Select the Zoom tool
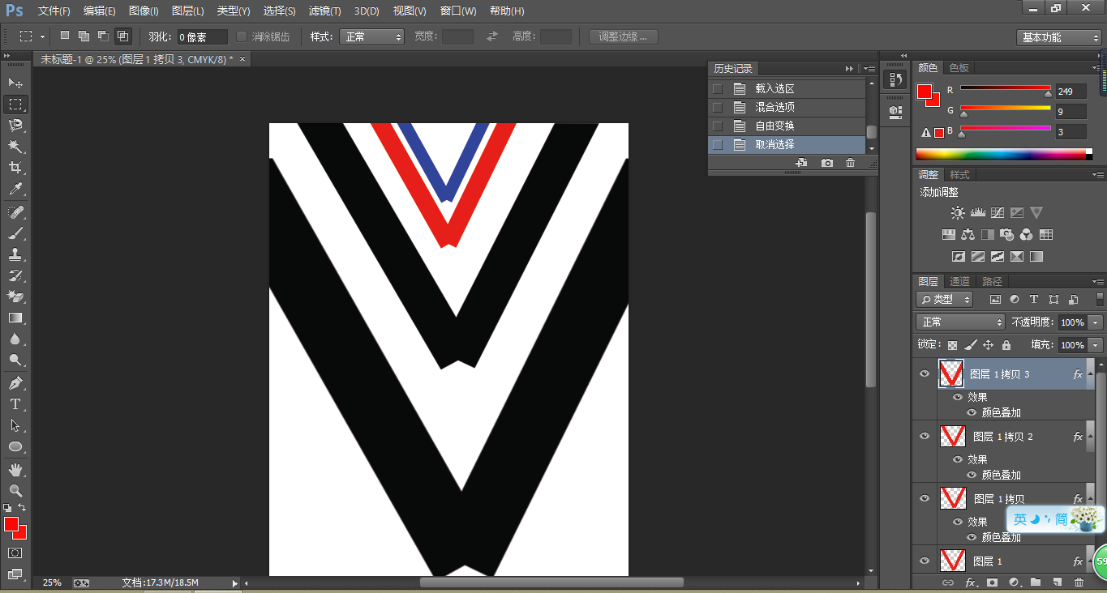Viewport: 1107px width, 593px height. (x=15, y=490)
